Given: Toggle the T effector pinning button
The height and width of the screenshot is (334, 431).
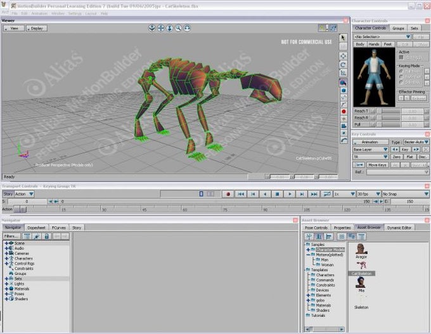Looking at the screenshot, I should pos(401,98).
